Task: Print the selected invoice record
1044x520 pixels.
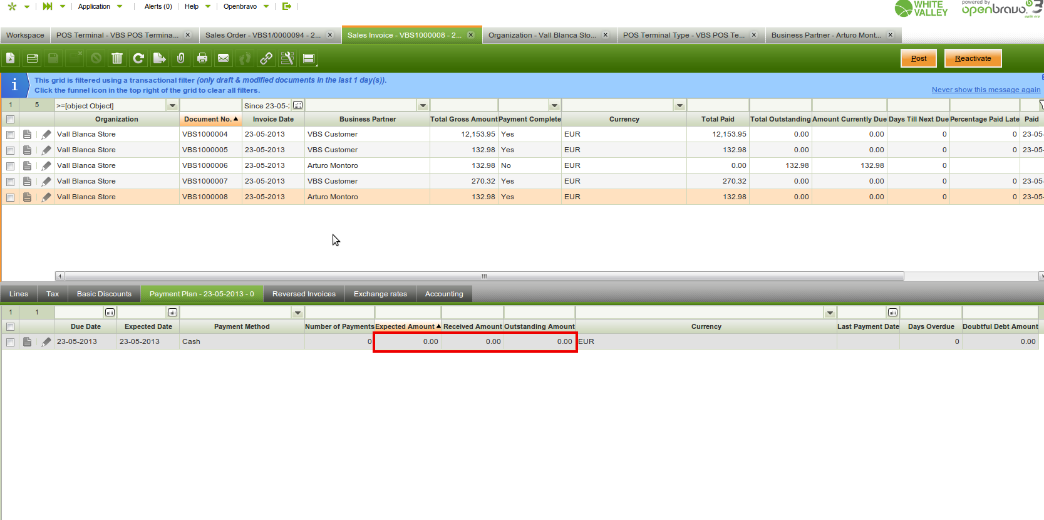Action: coord(202,58)
